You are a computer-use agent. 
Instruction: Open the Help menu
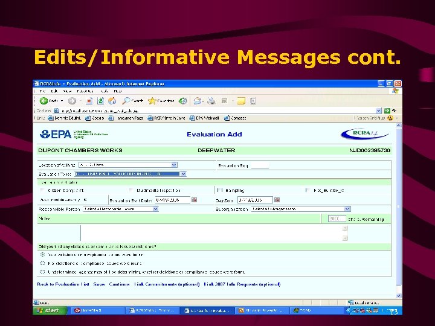pos(118,91)
